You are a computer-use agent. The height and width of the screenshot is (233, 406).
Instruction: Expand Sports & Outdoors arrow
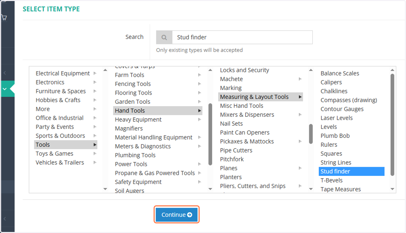click(x=95, y=136)
